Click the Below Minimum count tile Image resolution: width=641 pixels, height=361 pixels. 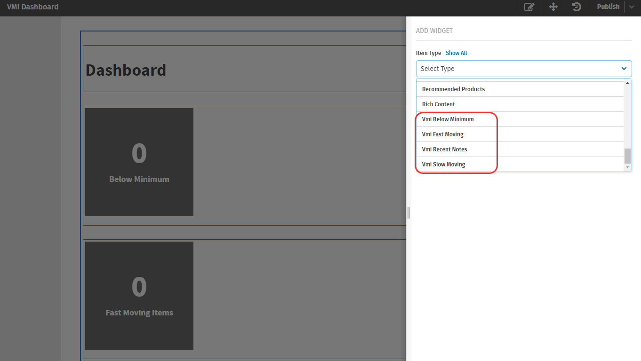[x=139, y=162]
